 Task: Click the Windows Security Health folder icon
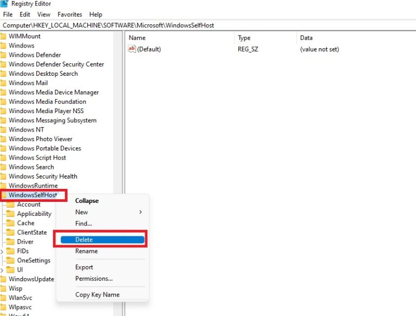click(x=3, y=176)
